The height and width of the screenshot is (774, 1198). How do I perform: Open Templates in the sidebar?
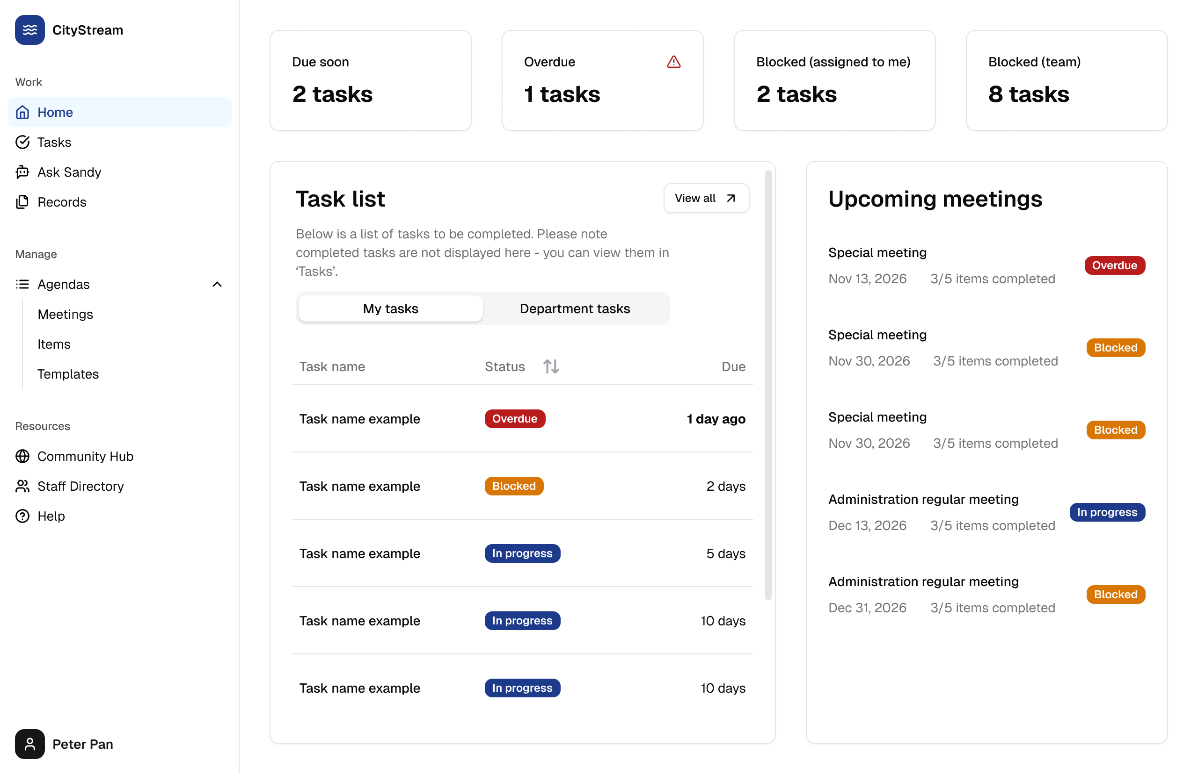click(x=68, y=374)
